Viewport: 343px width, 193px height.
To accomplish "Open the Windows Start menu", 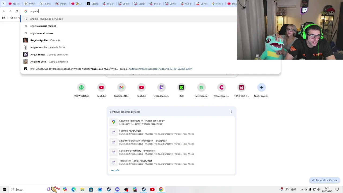I will [4, 190].
